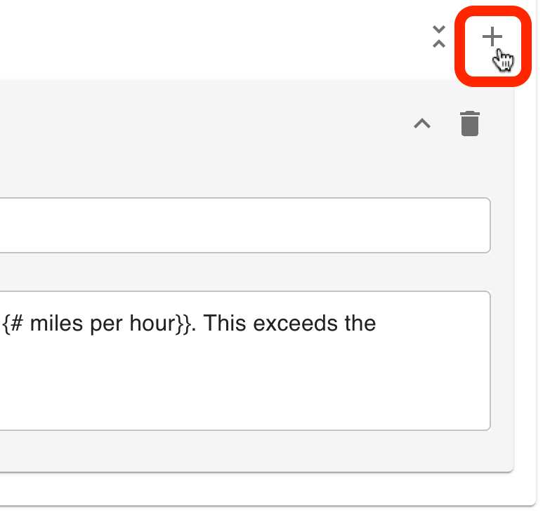Viewport: 550px width, 518px height.
Task: Delete the item using trash icon
Action: (x=469, y=124)
